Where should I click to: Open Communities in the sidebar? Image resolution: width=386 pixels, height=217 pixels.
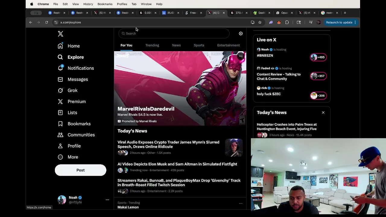coord(76,135)
